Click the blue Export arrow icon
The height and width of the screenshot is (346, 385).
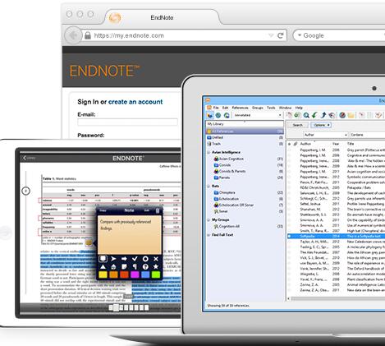coord(323,115)
